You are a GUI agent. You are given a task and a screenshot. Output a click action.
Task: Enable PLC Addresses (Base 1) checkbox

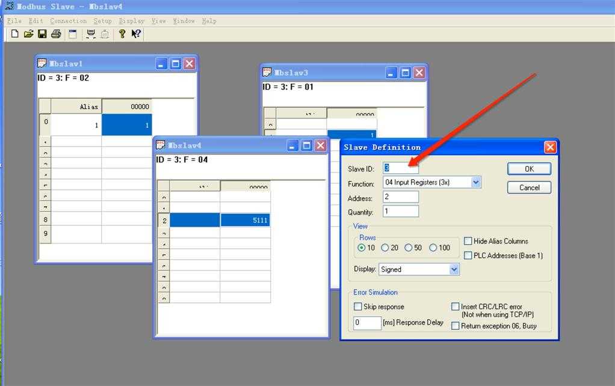pos(468,256)
